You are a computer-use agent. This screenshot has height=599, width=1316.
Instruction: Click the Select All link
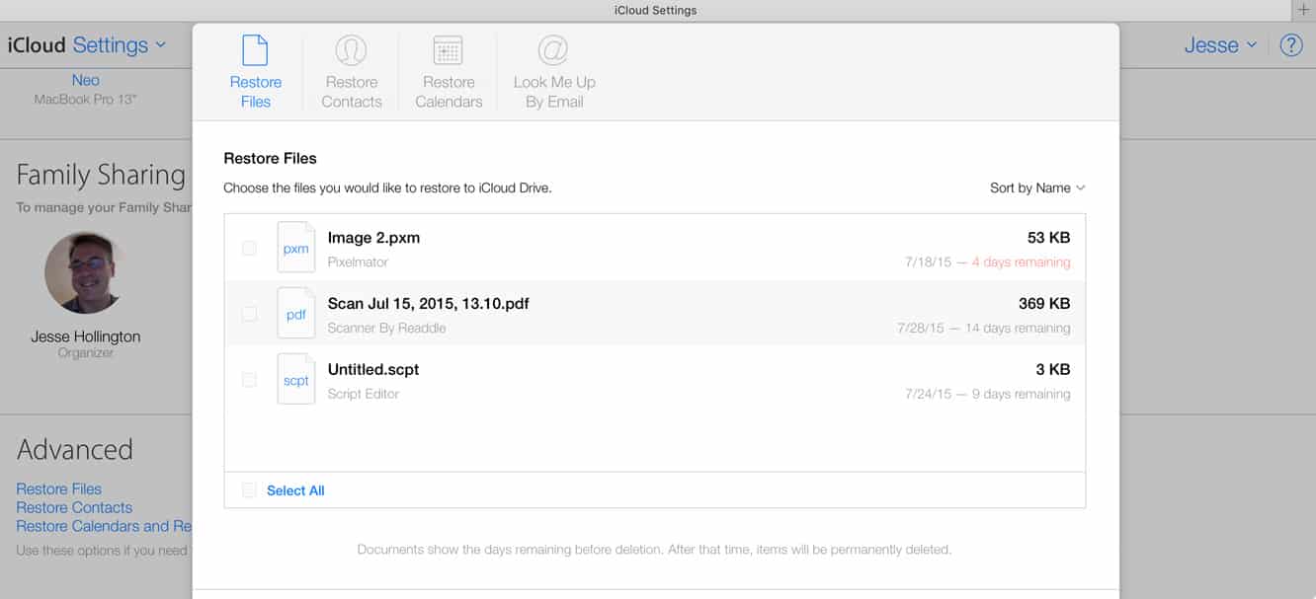(295, 490)
